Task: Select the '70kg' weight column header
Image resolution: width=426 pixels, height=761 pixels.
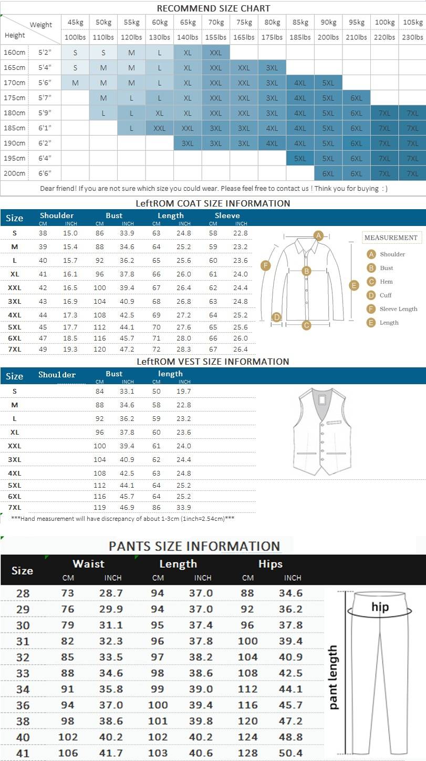Action: [x=216, y=23]
